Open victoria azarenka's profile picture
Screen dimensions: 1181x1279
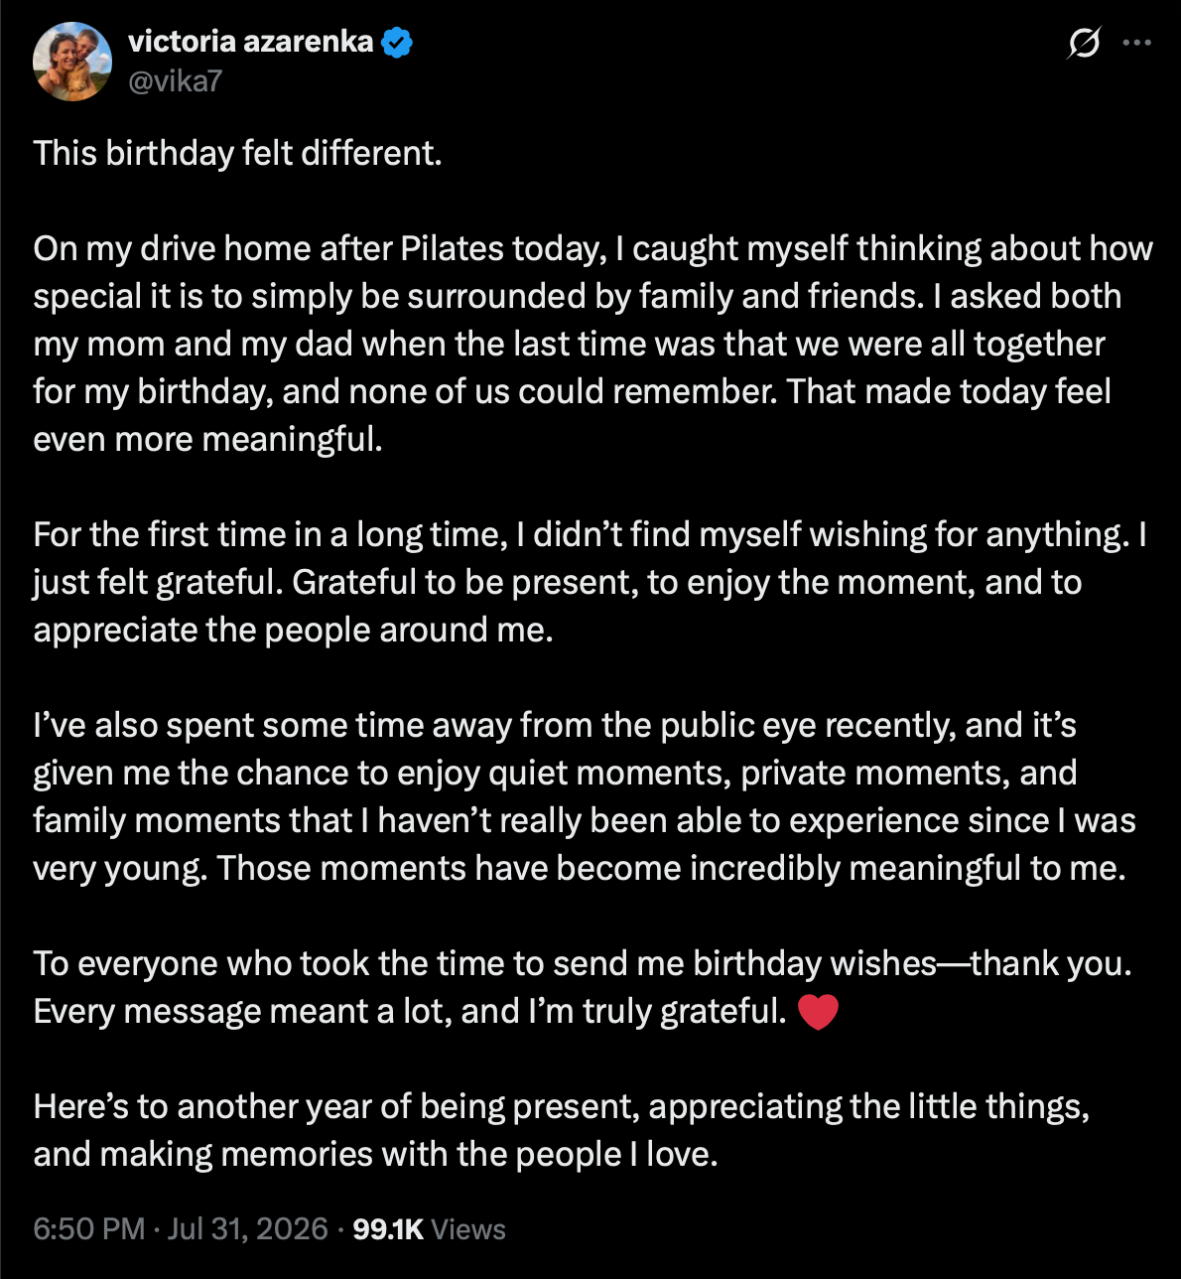pyautogui.click(x=72, y=61)
